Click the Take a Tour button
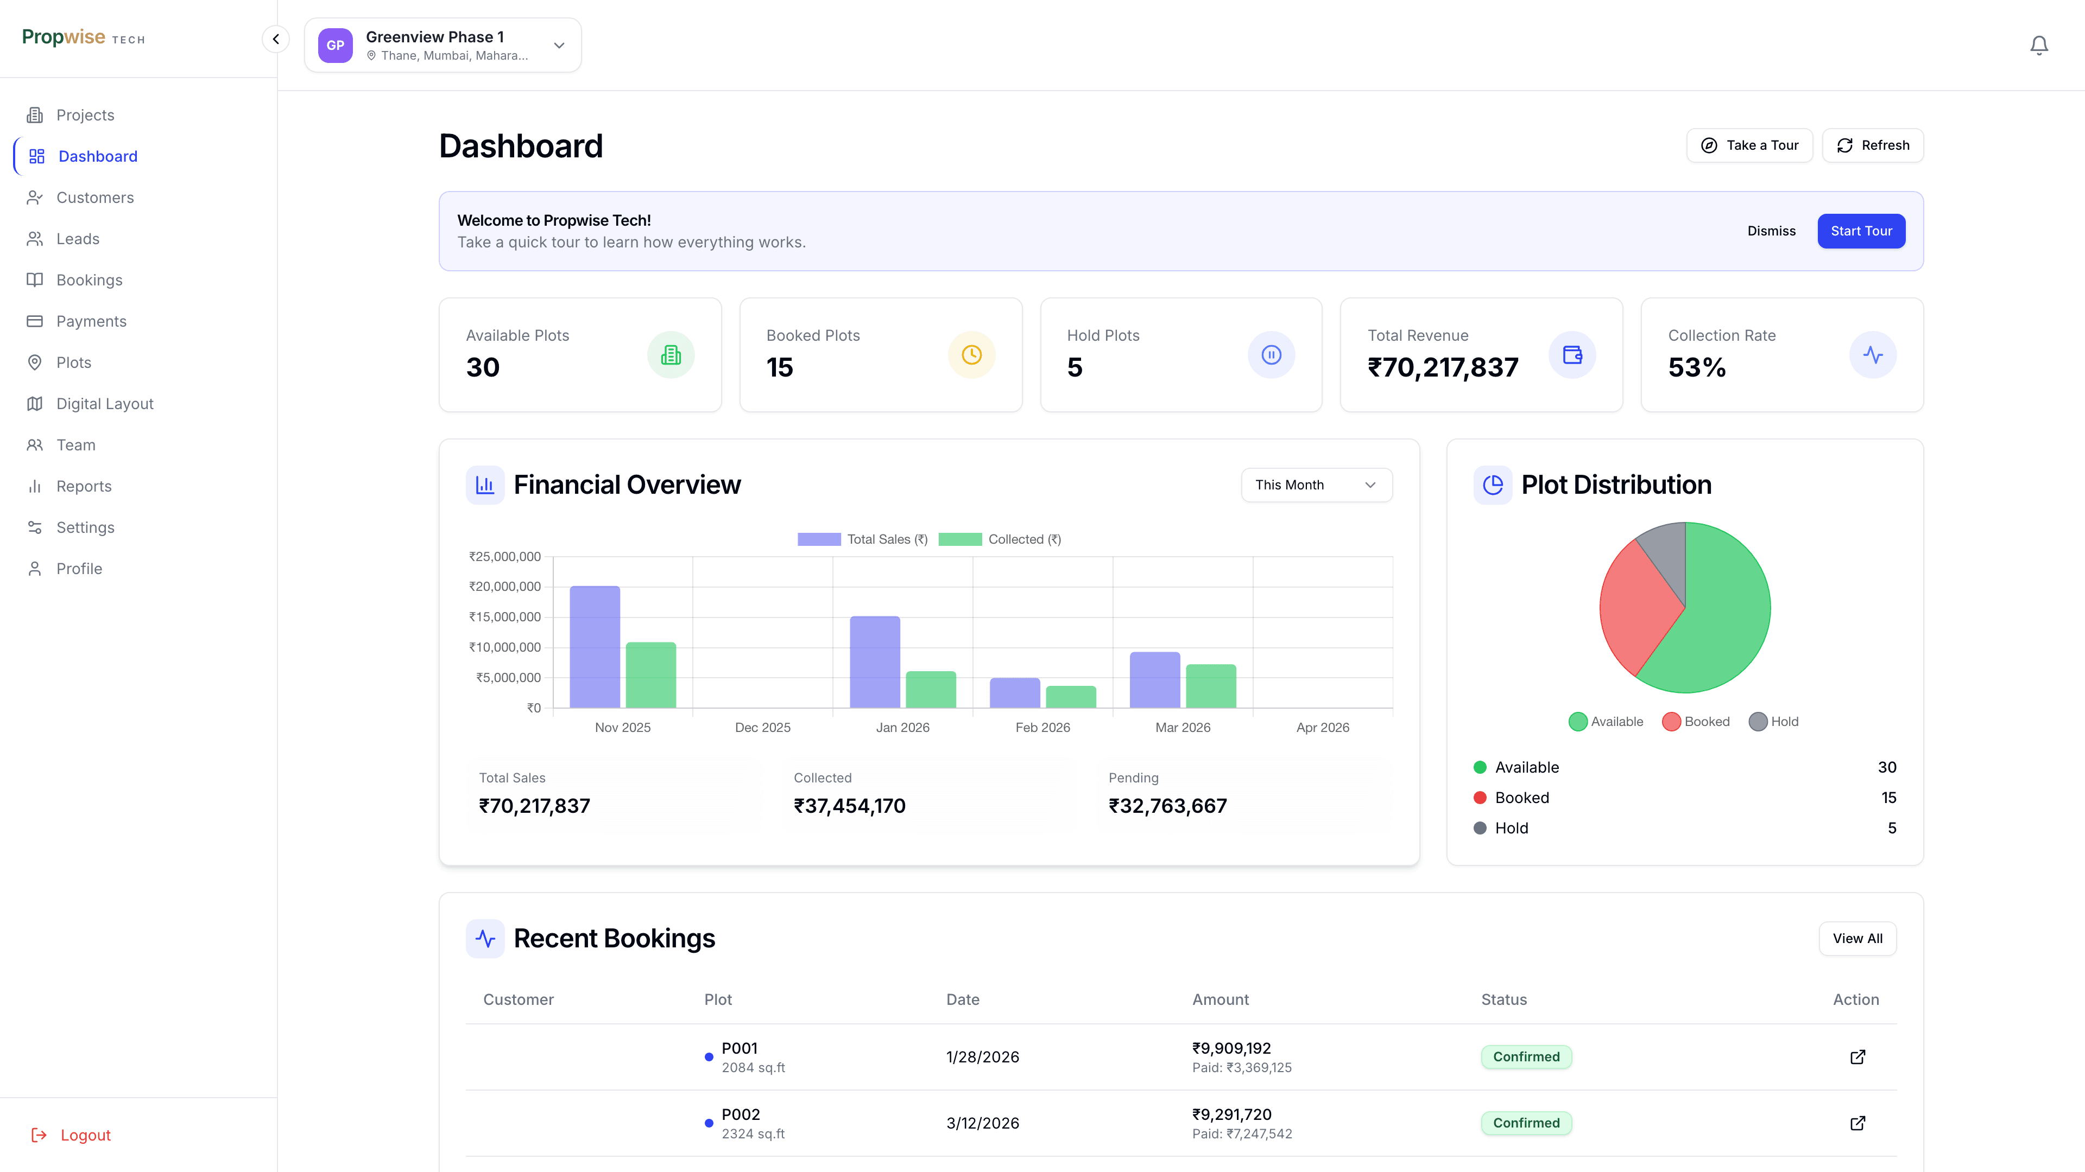 (1749, 145)
